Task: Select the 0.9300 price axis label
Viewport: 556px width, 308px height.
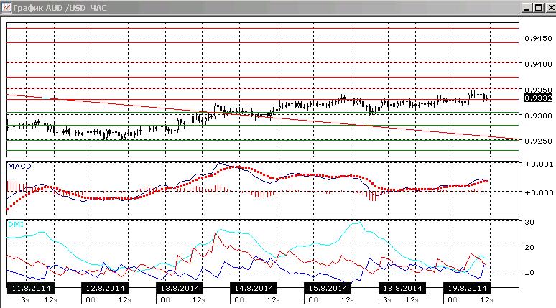Action: (538, 116)
